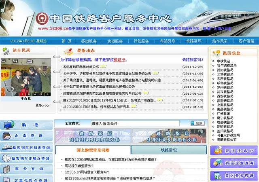The width and height of the screenshot is (259, 182).
Task: Open the 货运业务咨询 button
Action: click(x=234, y=176)
